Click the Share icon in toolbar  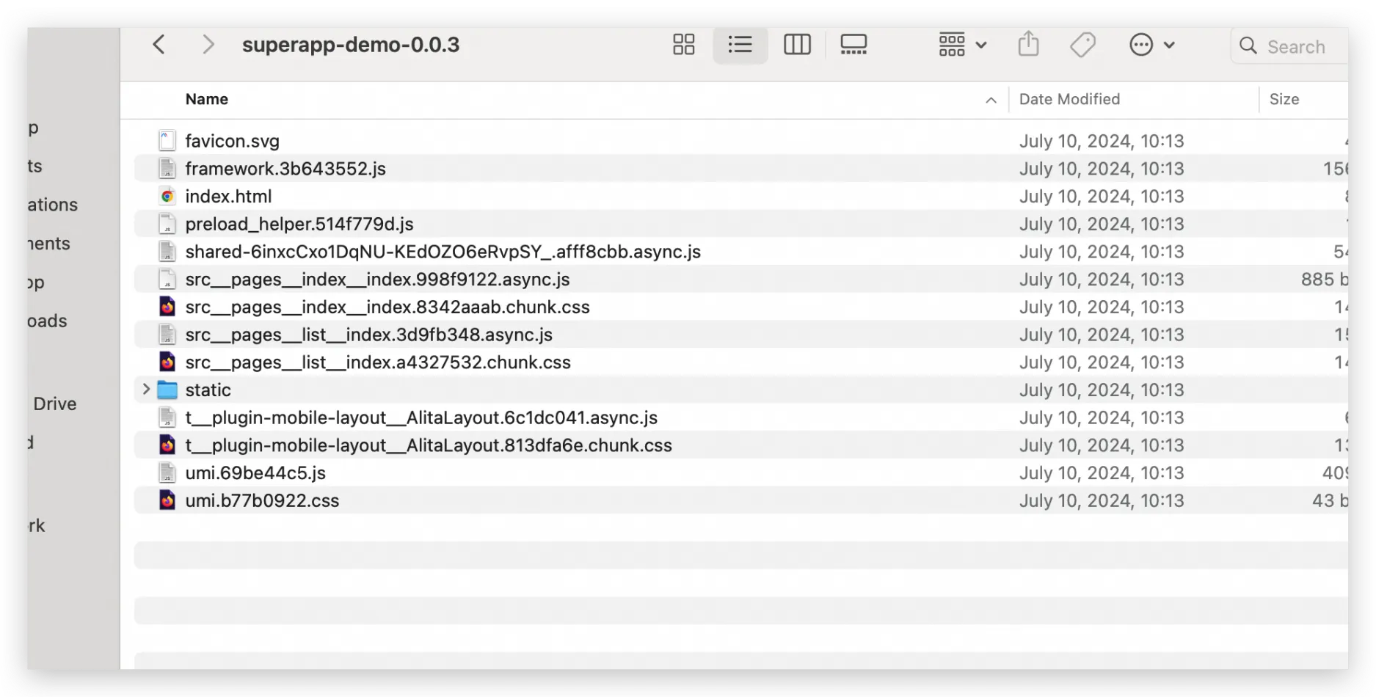(x=1028, y=45)
